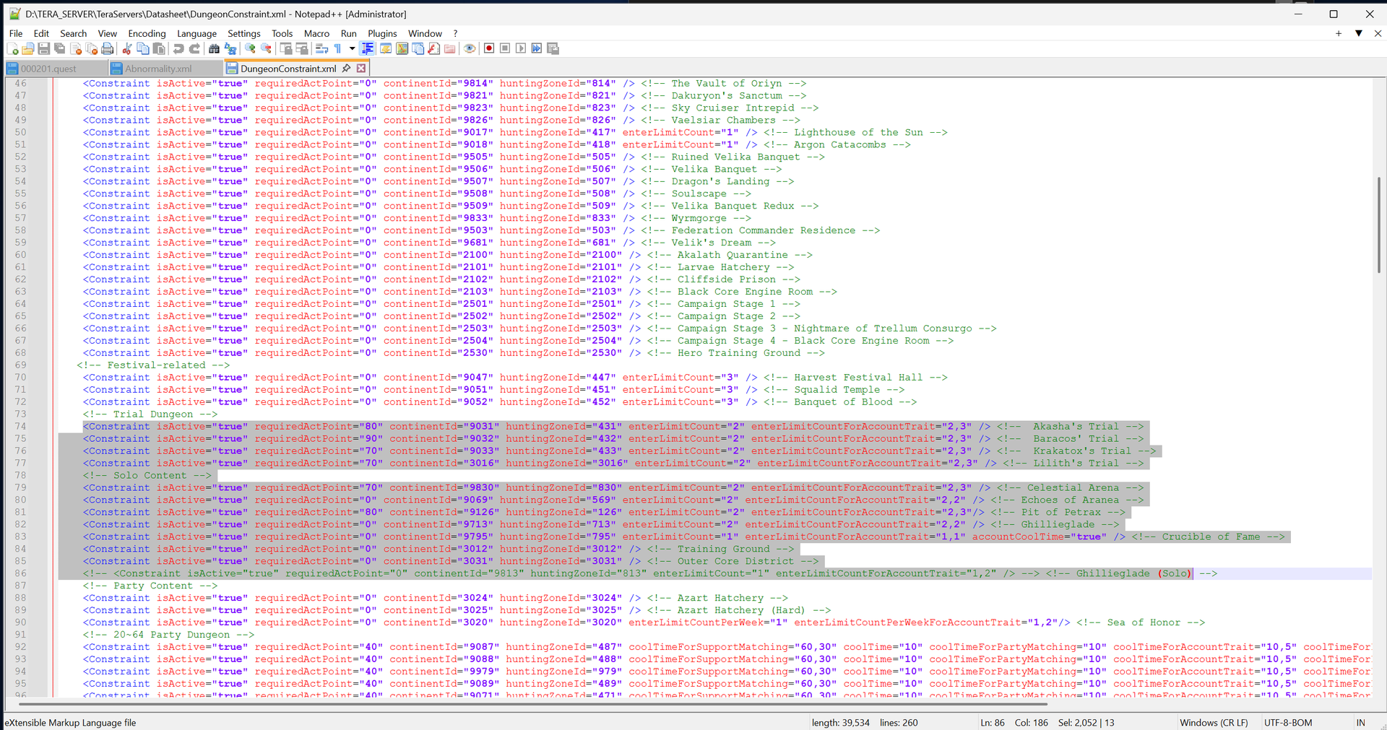This screenshot has width=1387, height=730.
Task: Close the DungeonConstraint.xml tab
Action: 361,69
